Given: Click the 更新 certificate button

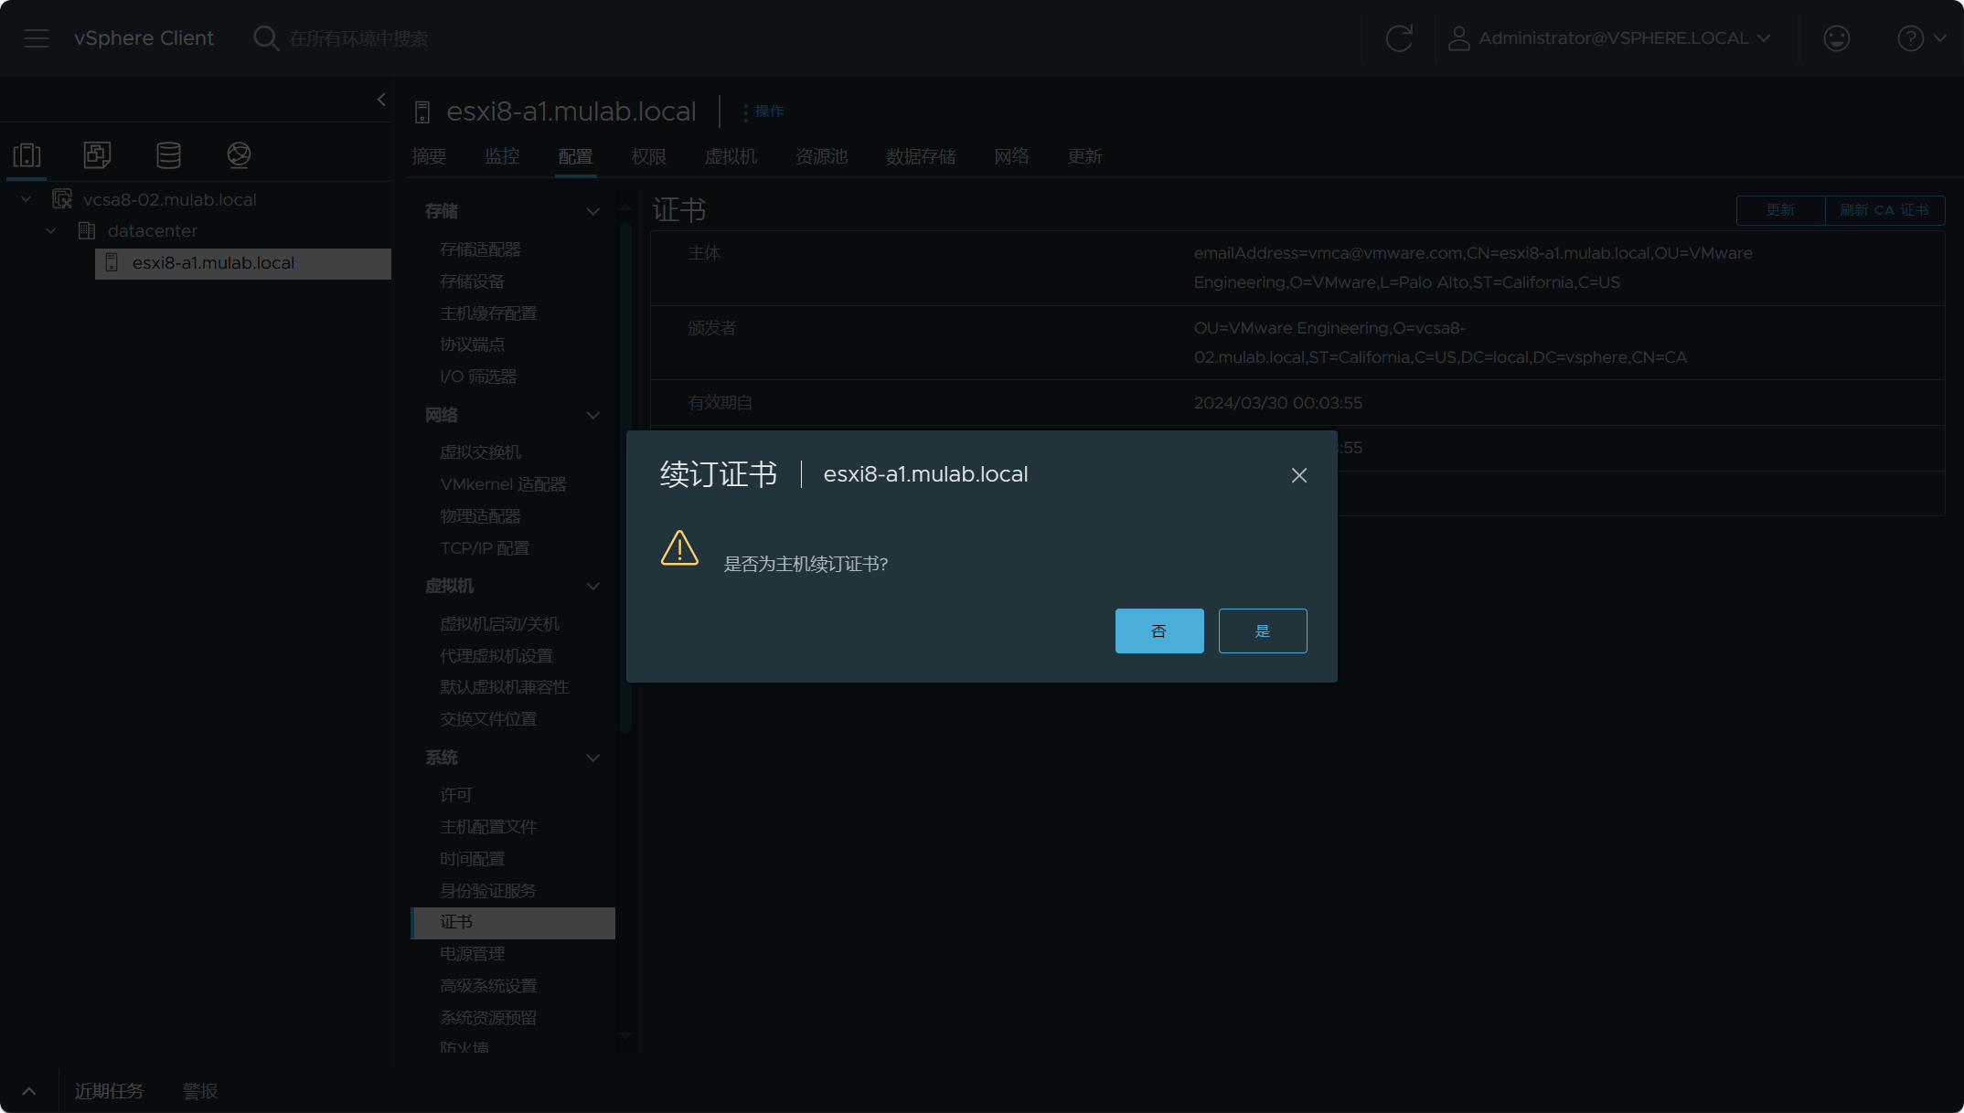Looking at the screenshot, I should [1780, 210].
